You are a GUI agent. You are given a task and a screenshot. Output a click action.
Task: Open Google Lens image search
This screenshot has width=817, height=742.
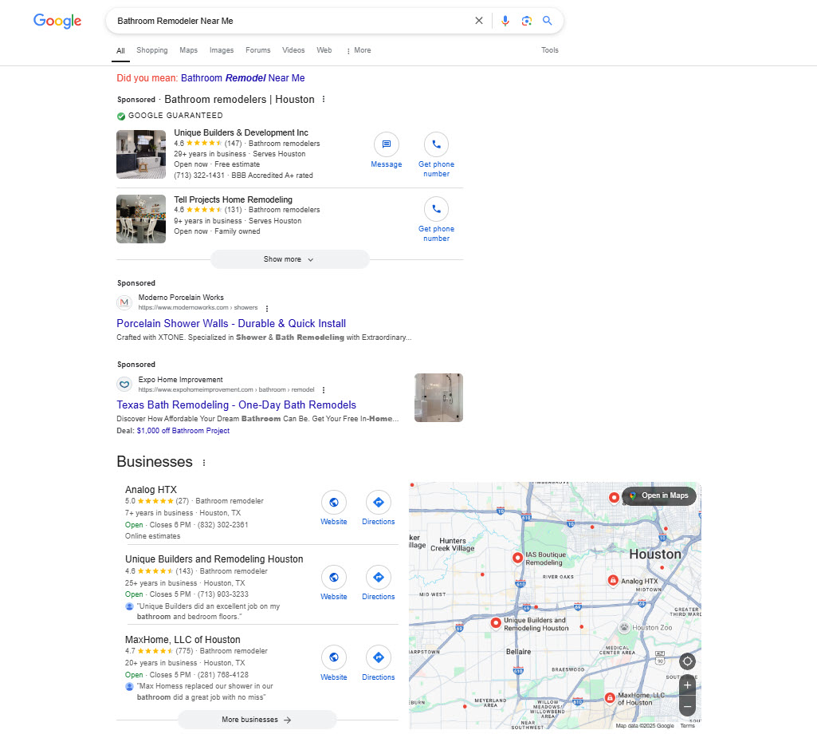pos(527,20)
